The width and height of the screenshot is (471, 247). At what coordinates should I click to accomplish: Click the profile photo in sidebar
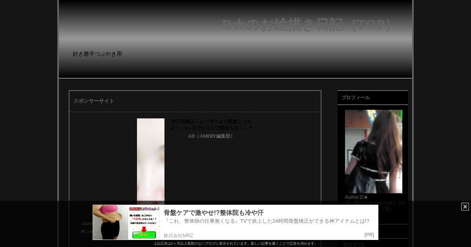374,151
